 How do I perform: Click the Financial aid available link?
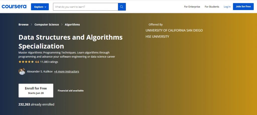tap(71, 91)
